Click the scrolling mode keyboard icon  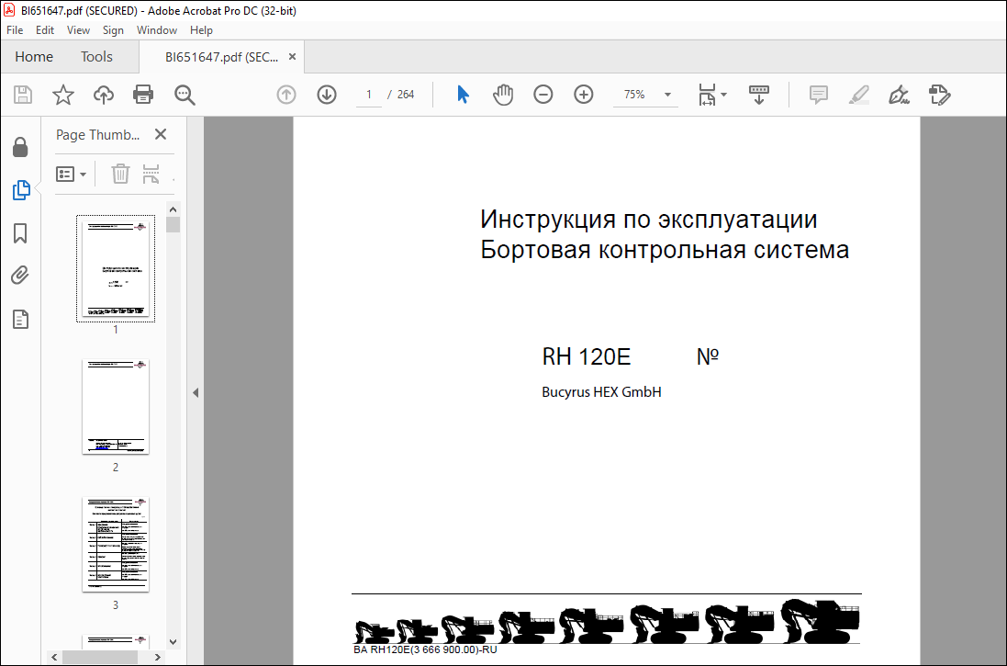click(x=759, y=95)
